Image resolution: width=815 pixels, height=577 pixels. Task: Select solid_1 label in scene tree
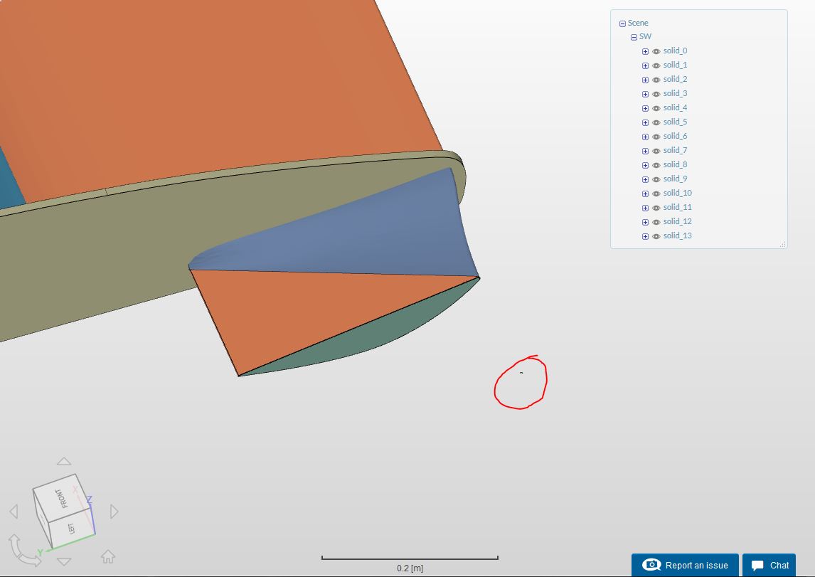[675, 65]
